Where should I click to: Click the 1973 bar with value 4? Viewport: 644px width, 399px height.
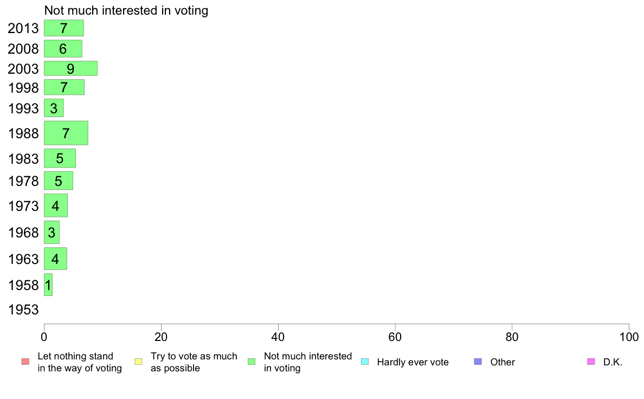click(55, 205)
